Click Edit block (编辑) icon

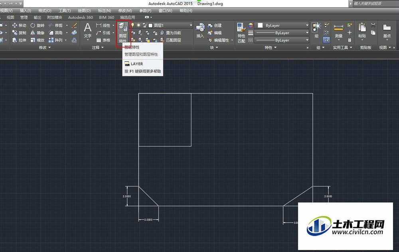click(215, 33)
